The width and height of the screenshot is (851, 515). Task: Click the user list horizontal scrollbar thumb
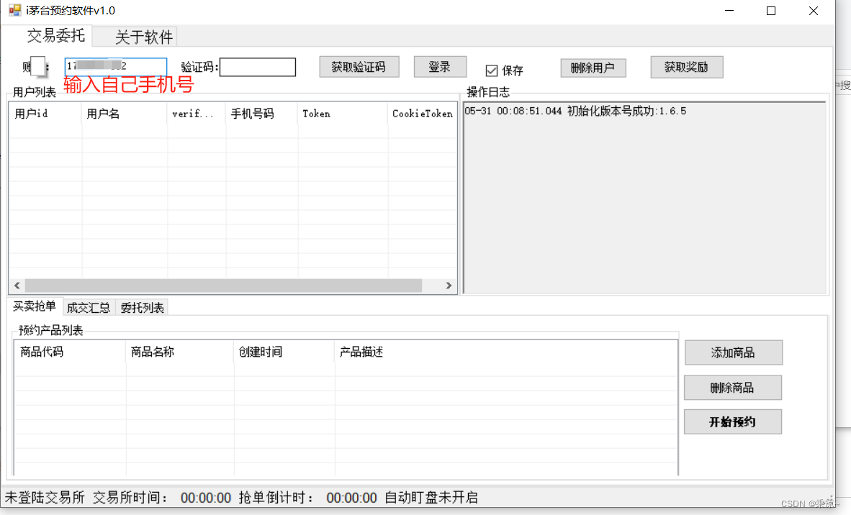tap(223, 285)
